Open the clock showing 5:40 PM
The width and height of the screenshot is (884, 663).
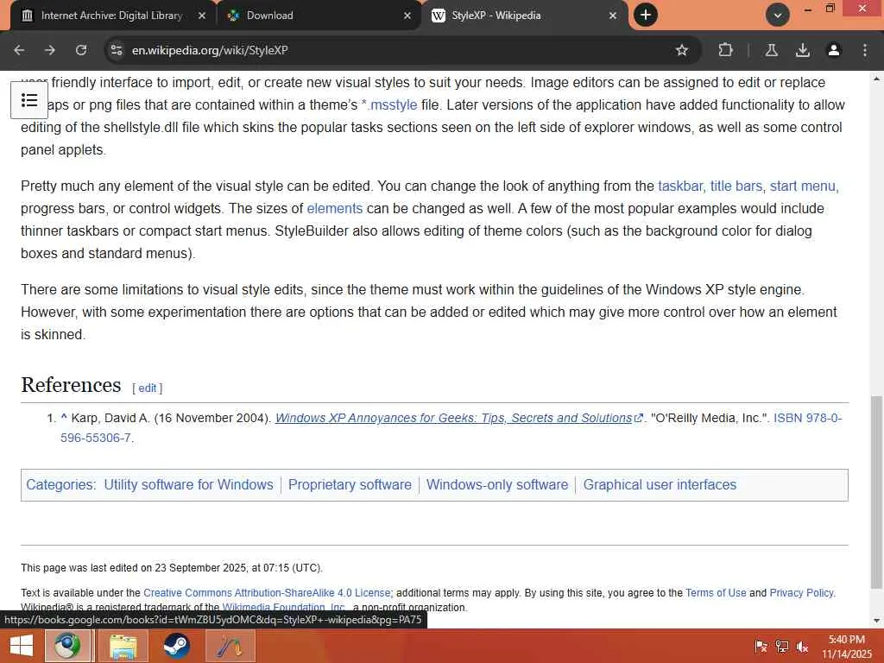point(846,646)
